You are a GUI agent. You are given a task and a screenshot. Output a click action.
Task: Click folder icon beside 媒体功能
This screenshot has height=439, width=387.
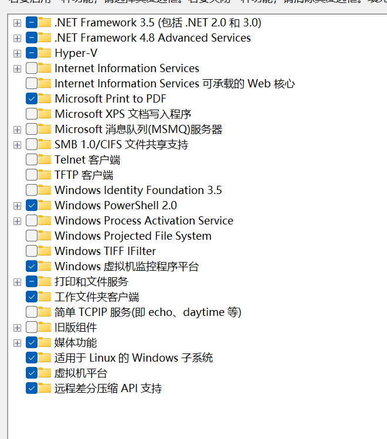[45, 342]
